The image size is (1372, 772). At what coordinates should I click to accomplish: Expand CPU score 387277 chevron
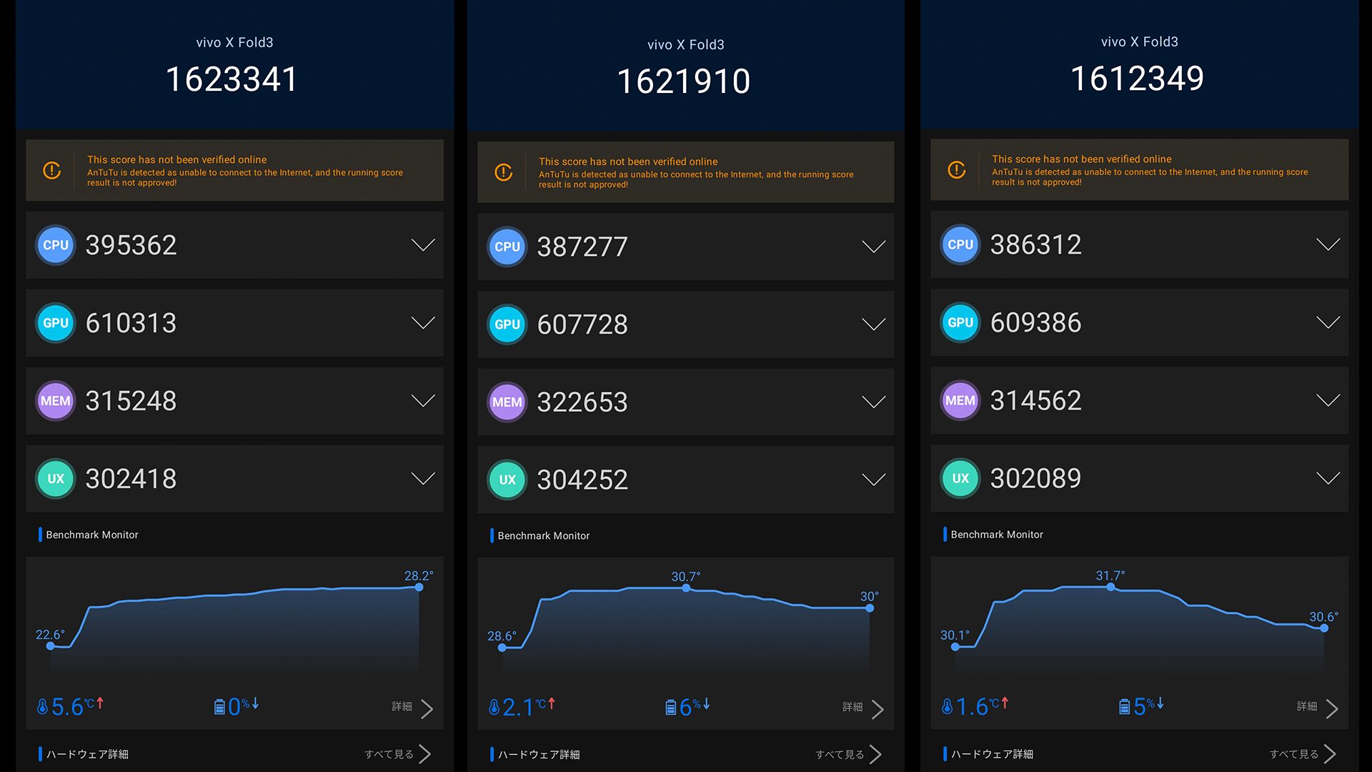coord(873,247)
